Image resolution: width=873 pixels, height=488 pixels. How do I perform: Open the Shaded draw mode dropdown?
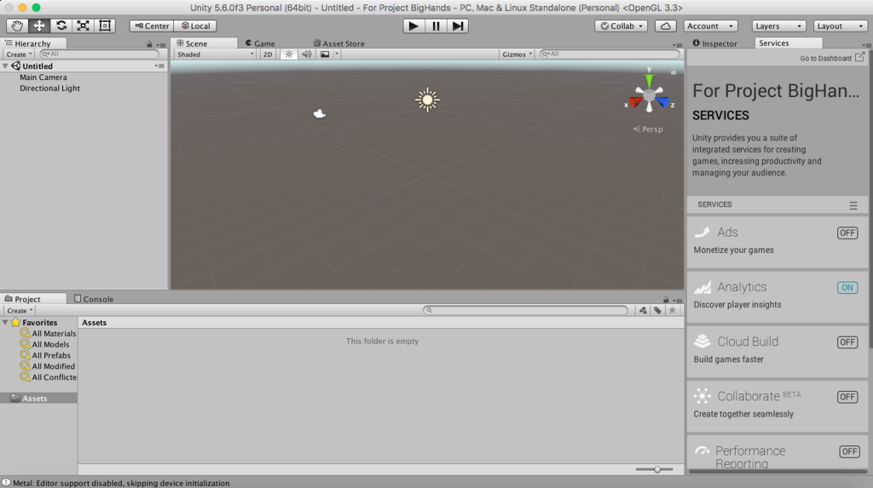tap(215, 55)
